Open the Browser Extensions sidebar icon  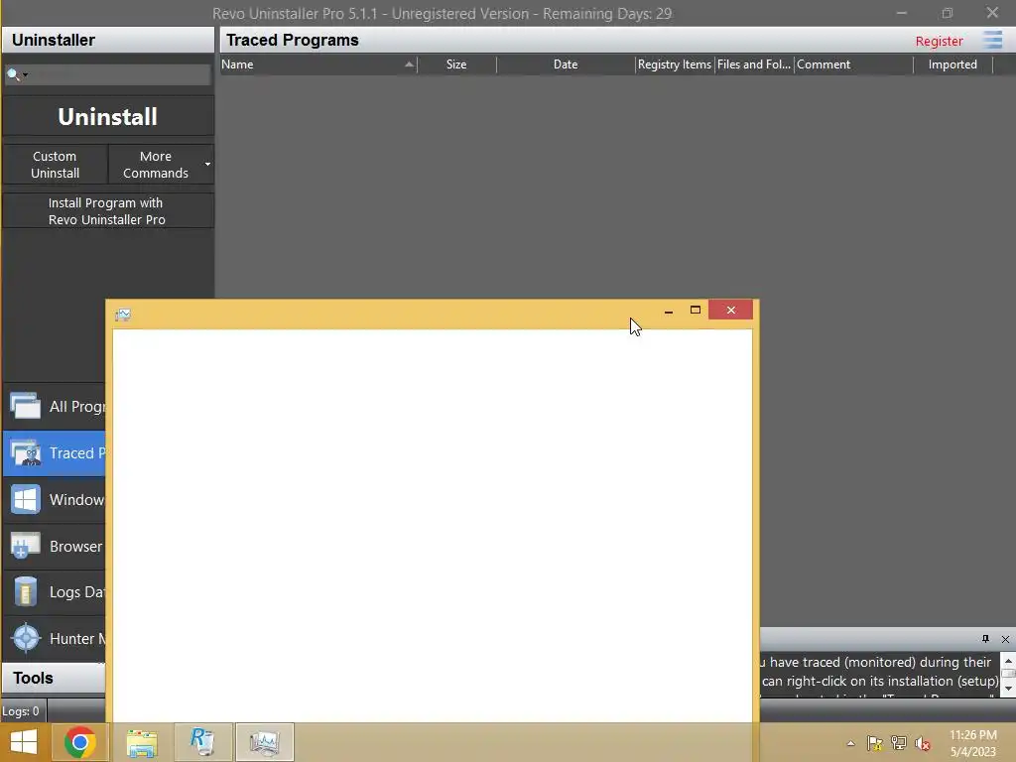click(25, 547)
